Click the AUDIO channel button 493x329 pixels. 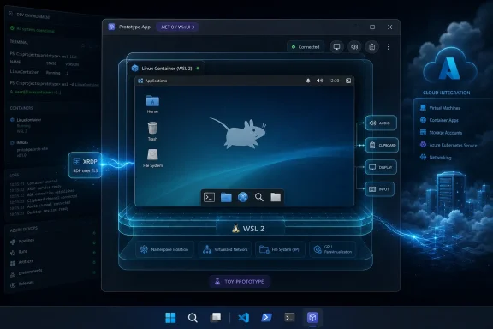pyautogui.click(x=381, y=123)
